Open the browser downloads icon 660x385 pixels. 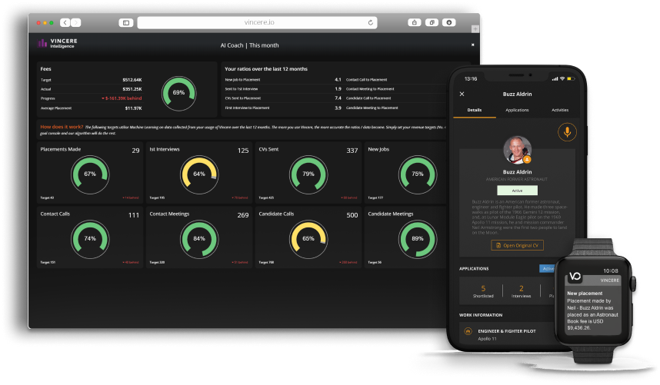pos(448,22)
